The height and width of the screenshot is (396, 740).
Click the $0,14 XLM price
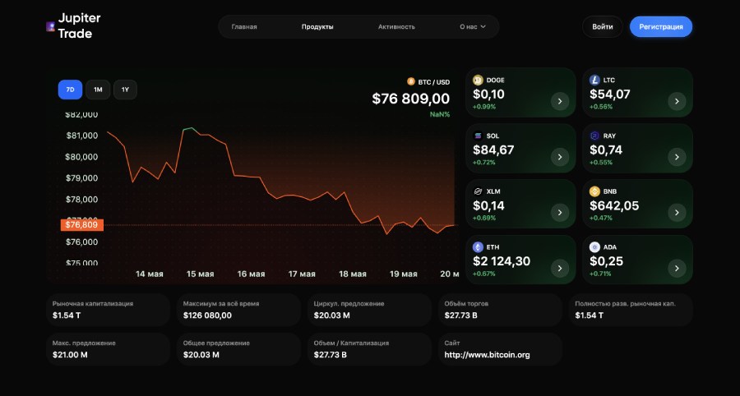(x=488, y=205)
